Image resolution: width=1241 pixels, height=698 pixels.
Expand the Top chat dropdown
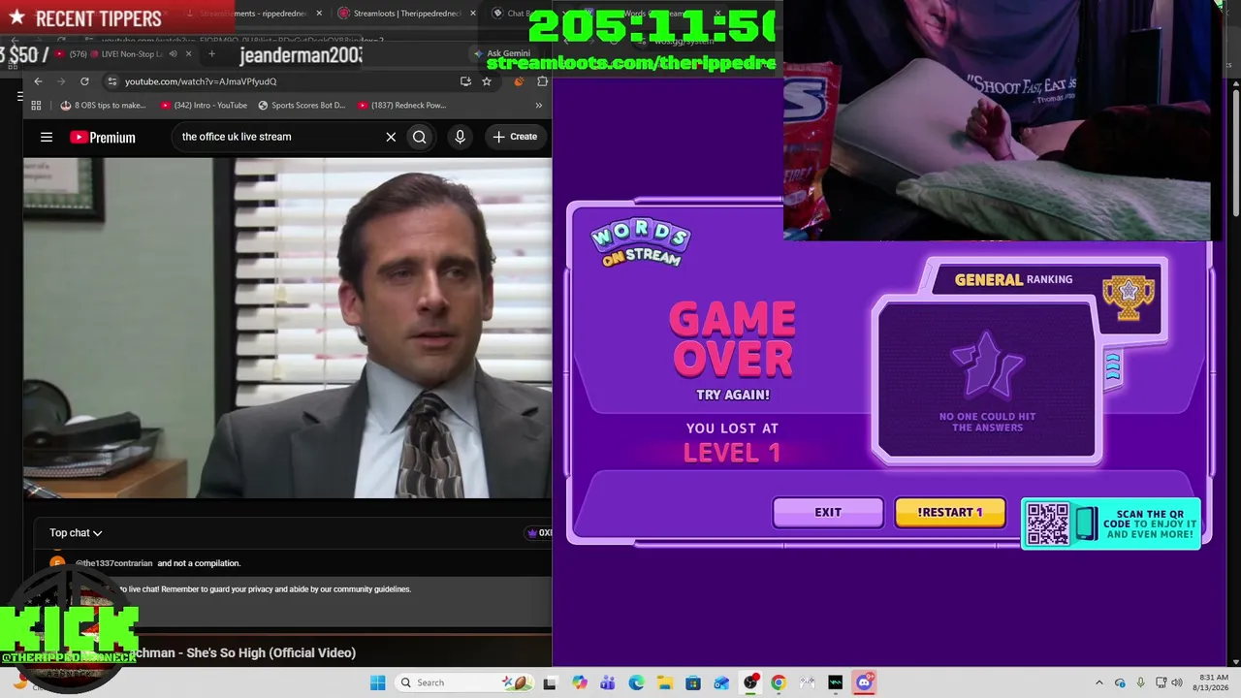click(x=76, y=532)
